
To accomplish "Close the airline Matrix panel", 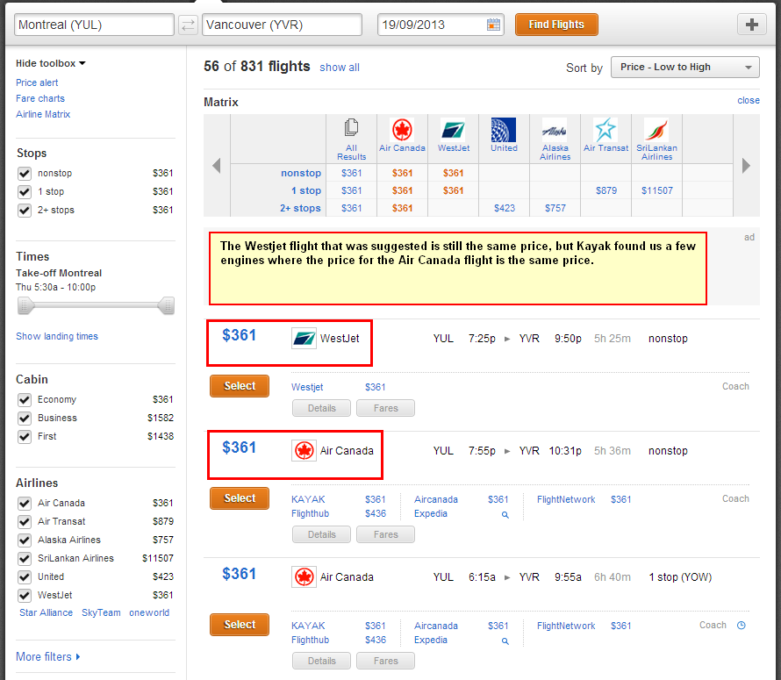I will (749, 100).
